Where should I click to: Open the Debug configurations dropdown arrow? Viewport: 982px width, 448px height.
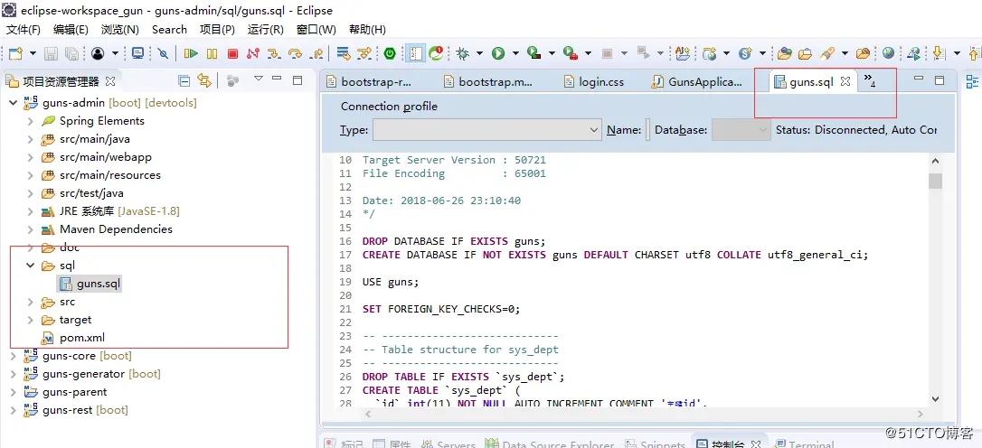click(479, 54)
